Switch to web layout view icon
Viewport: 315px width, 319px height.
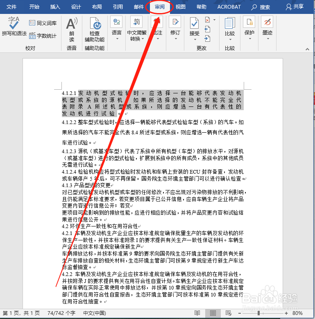229,313
